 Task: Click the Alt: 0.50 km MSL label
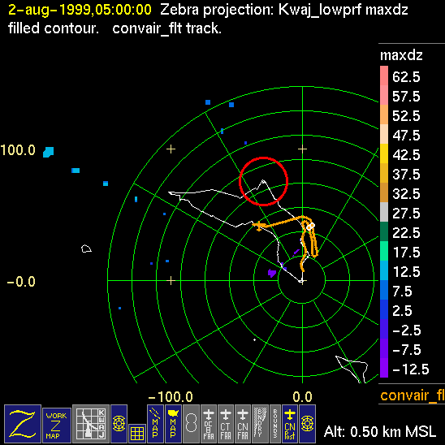pos(380,432)
